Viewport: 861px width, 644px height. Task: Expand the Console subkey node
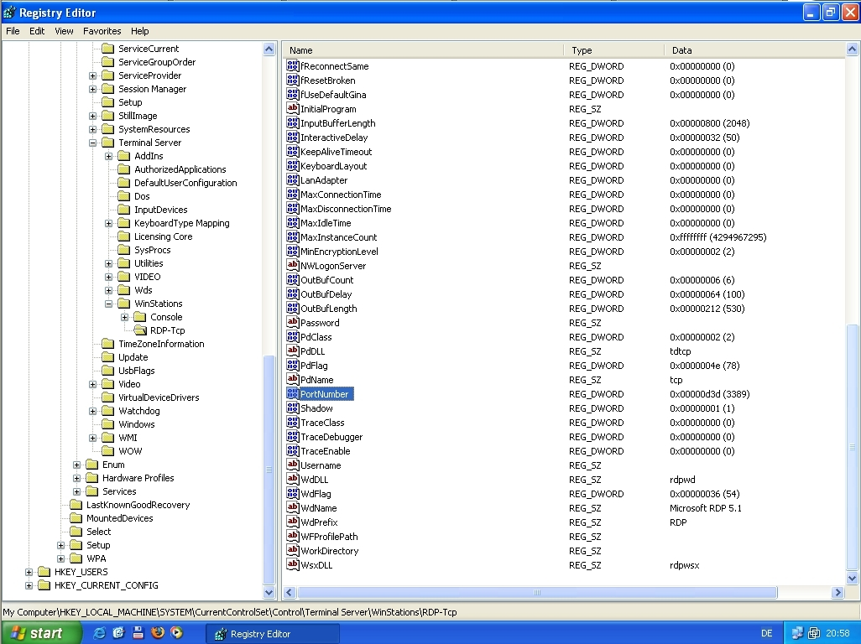click(x=125, y=317)
